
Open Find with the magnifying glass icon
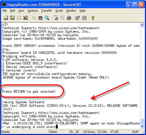coord(47,18)
